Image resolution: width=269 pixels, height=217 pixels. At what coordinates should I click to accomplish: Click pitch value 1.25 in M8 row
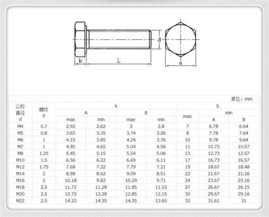pyautogui.click(x=44, y=153)
